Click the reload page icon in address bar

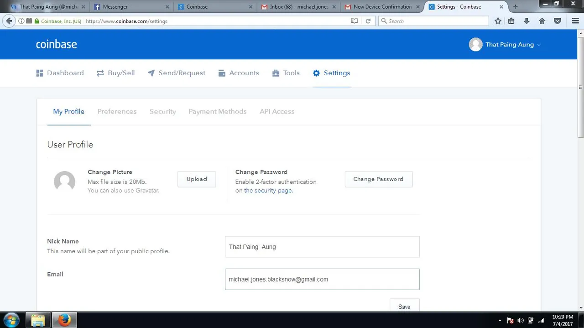pos(368,21)
